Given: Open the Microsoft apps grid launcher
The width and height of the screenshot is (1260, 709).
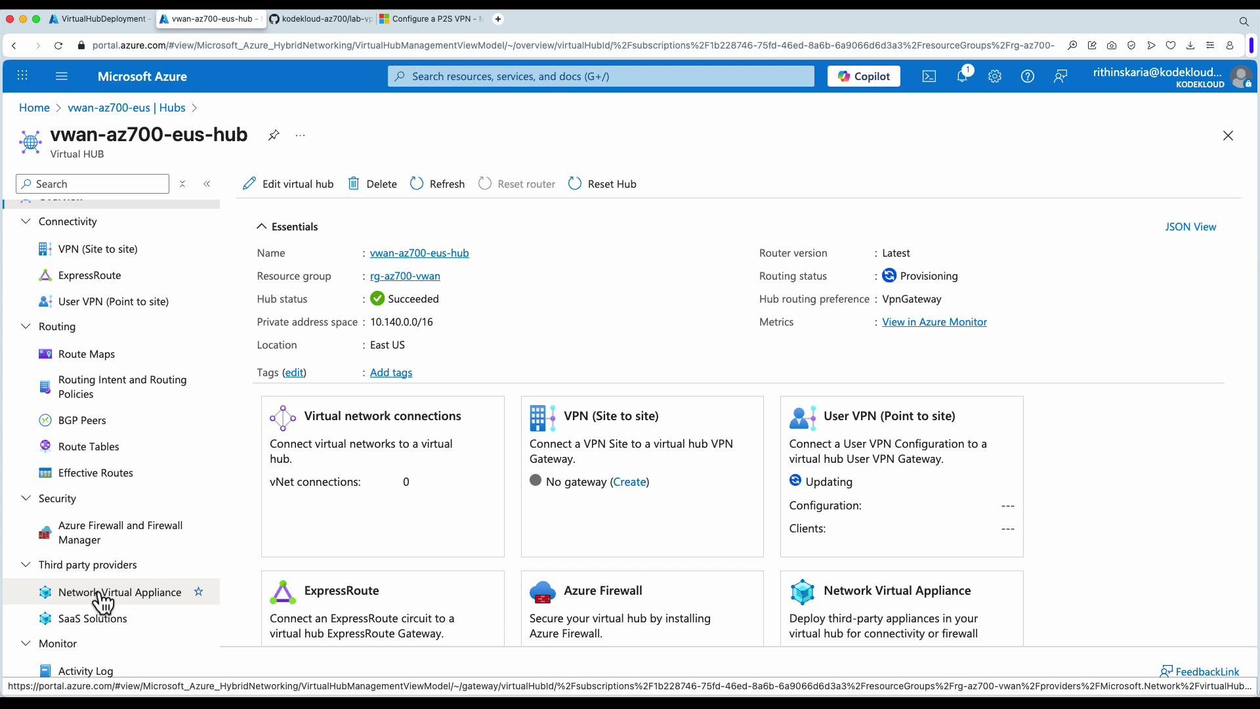Looking at the screenshot, I should [x=22, y=76].
